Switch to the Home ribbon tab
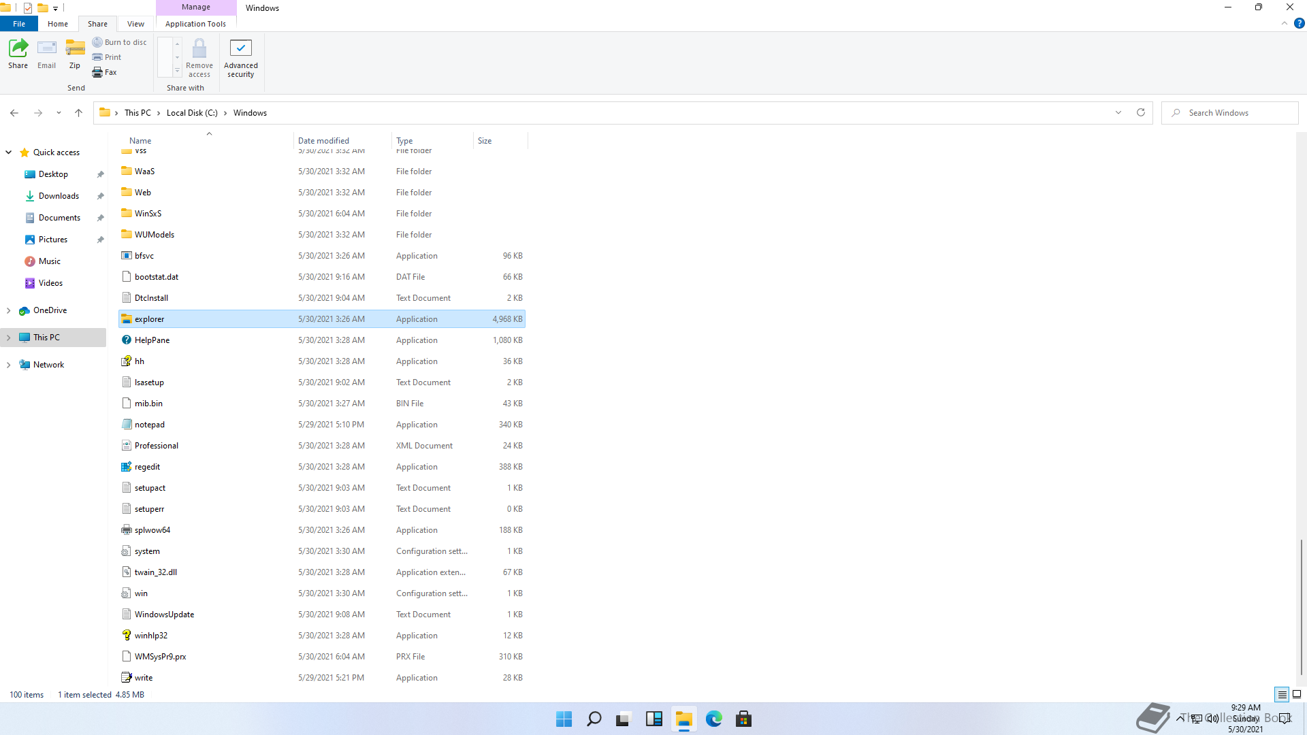The height and width of the screenshot is (735, 1307). tap(58, 24)
